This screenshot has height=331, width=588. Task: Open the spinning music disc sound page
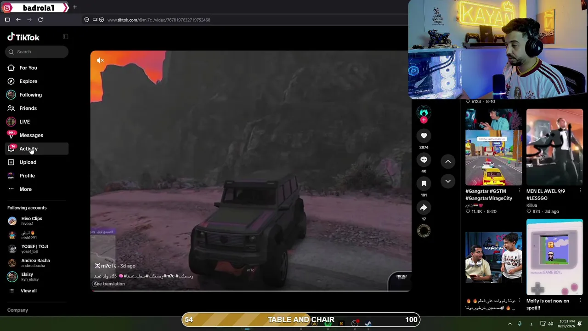tap(424, 231)
